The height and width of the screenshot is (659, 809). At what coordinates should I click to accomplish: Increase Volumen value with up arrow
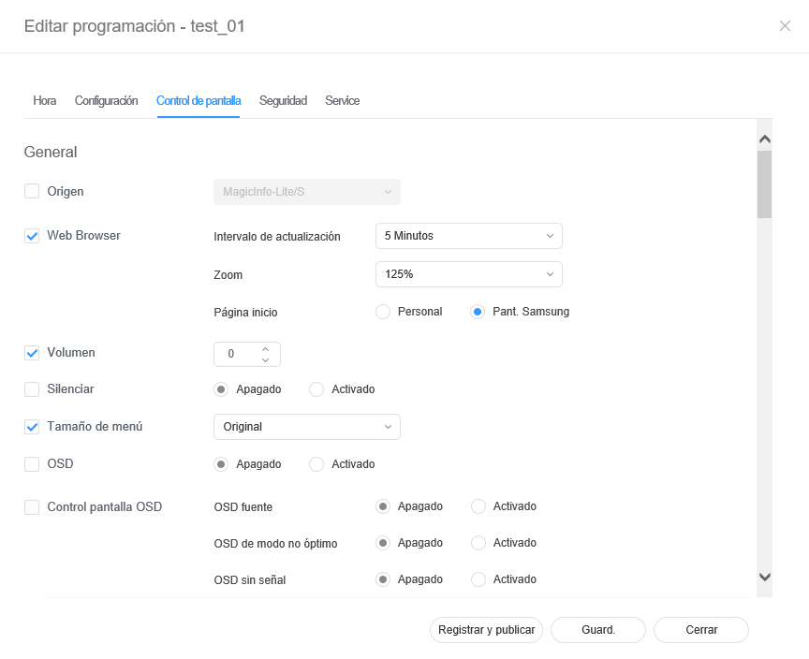tap(266, 349)
